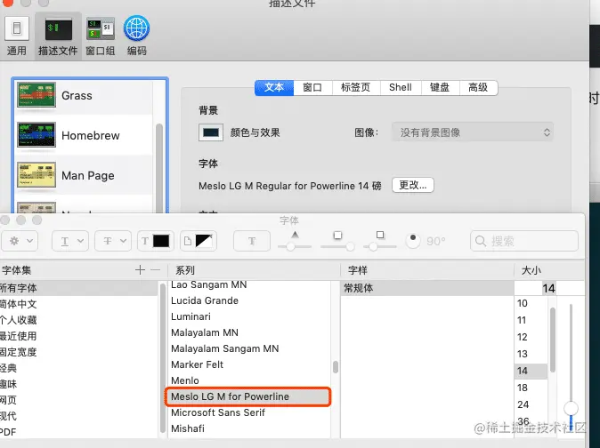Add a new font collection with plus
The image size is (600, 448).
tap(140, 270)
